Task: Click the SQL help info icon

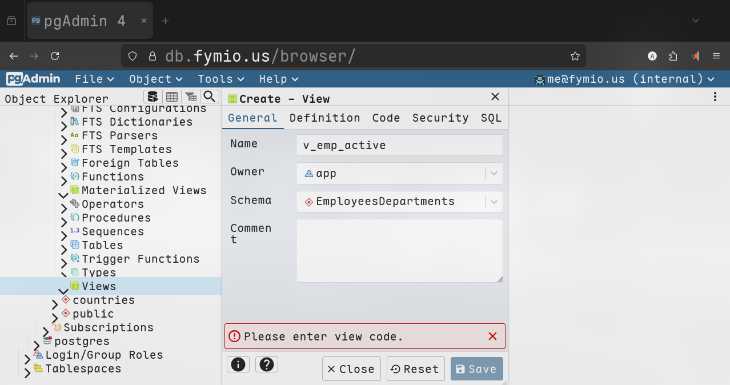Action: (x=238, y=365)
